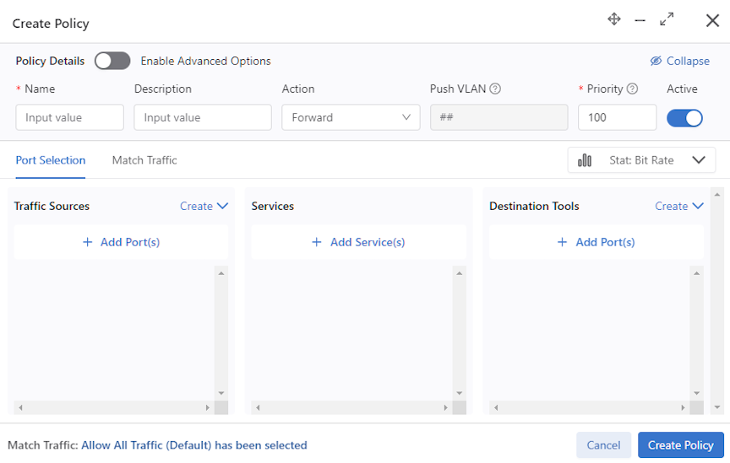Close the Create Policy dialog
The image size is (730, 463).
tap(712, 20)
